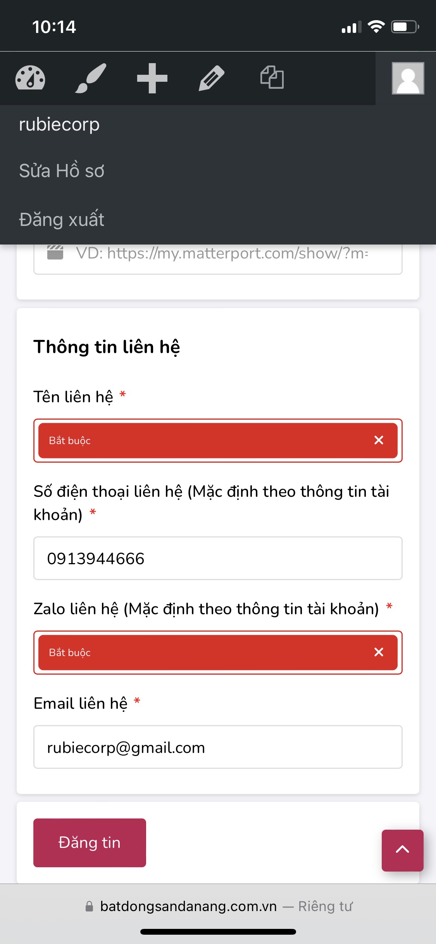Click the duplicate pages icon
Viewport: 436px width, 944px height.
pos(272,78)
